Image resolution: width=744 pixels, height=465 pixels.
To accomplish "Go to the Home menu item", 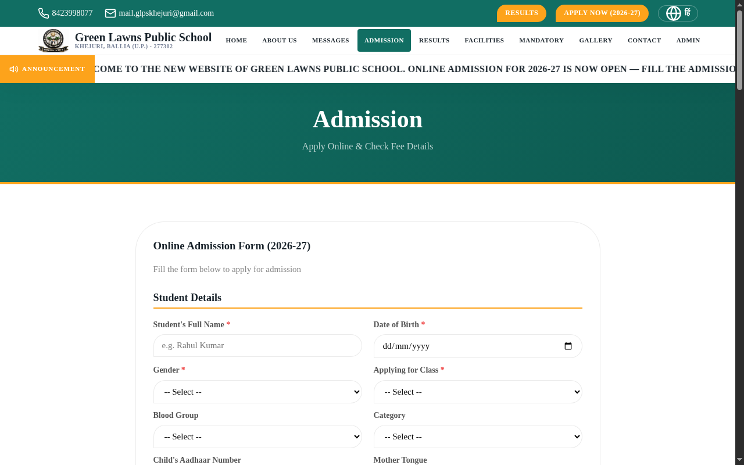I will [x=237, y=41].
